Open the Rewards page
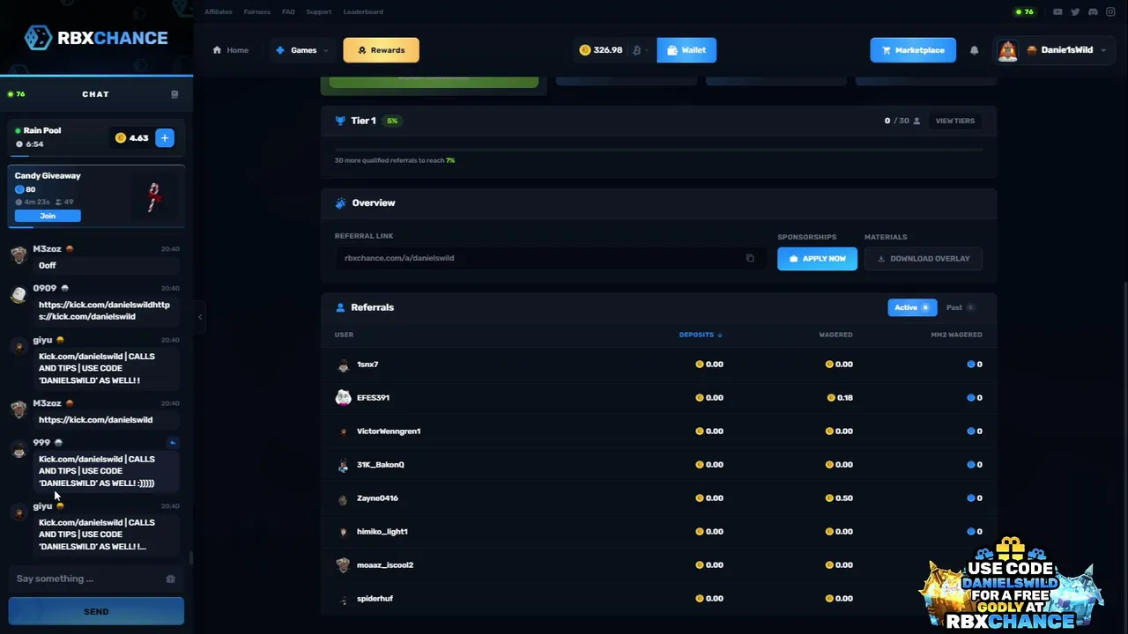Viewport: 1128px width, 634px height. (381, 50)
